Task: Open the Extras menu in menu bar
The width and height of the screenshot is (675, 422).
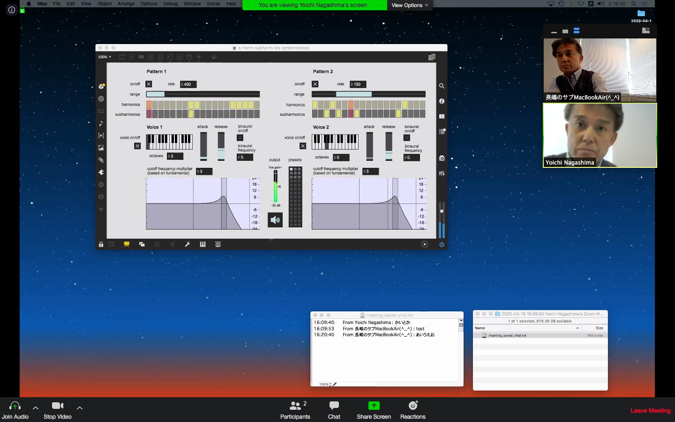Action: pyautogui.click(x=213, y=4)
